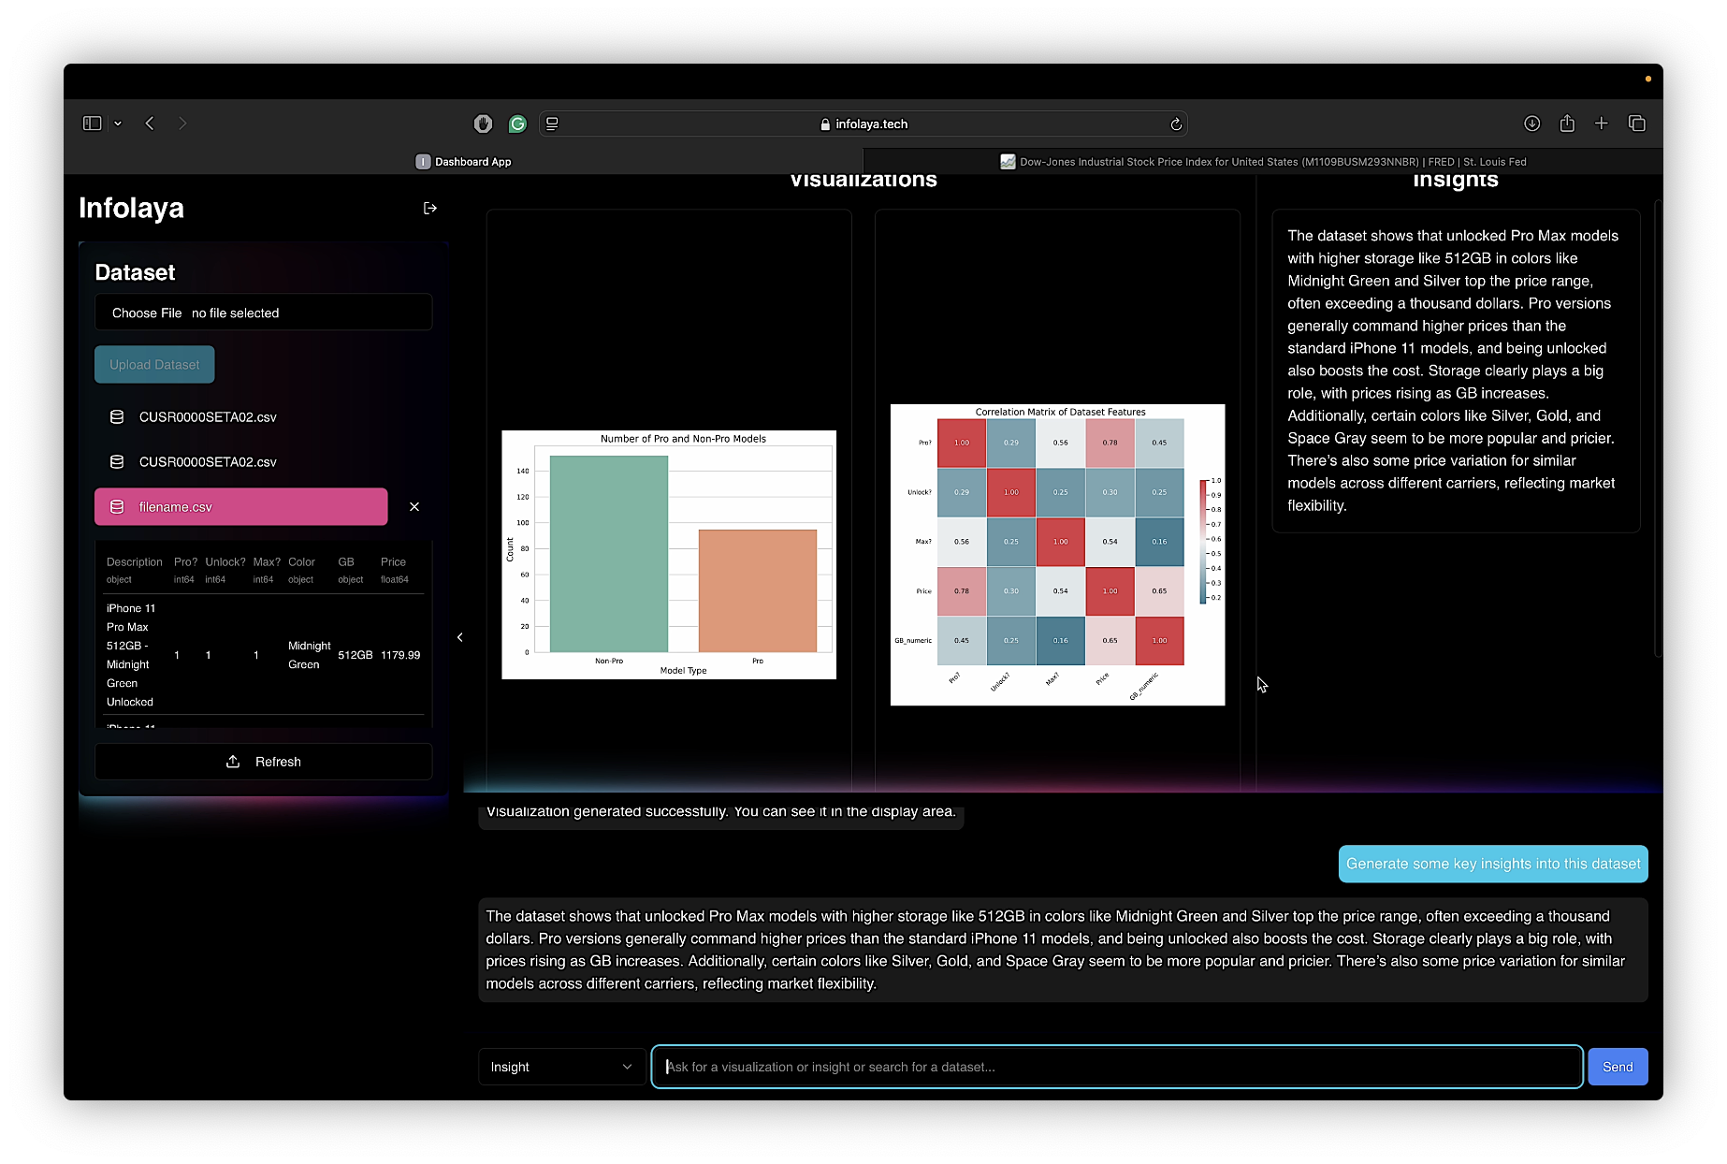Image resolution: width=1727 pixels, height=1164 pixels.
Task: Select the database icon on filename.csv
Action: point(117,506)
